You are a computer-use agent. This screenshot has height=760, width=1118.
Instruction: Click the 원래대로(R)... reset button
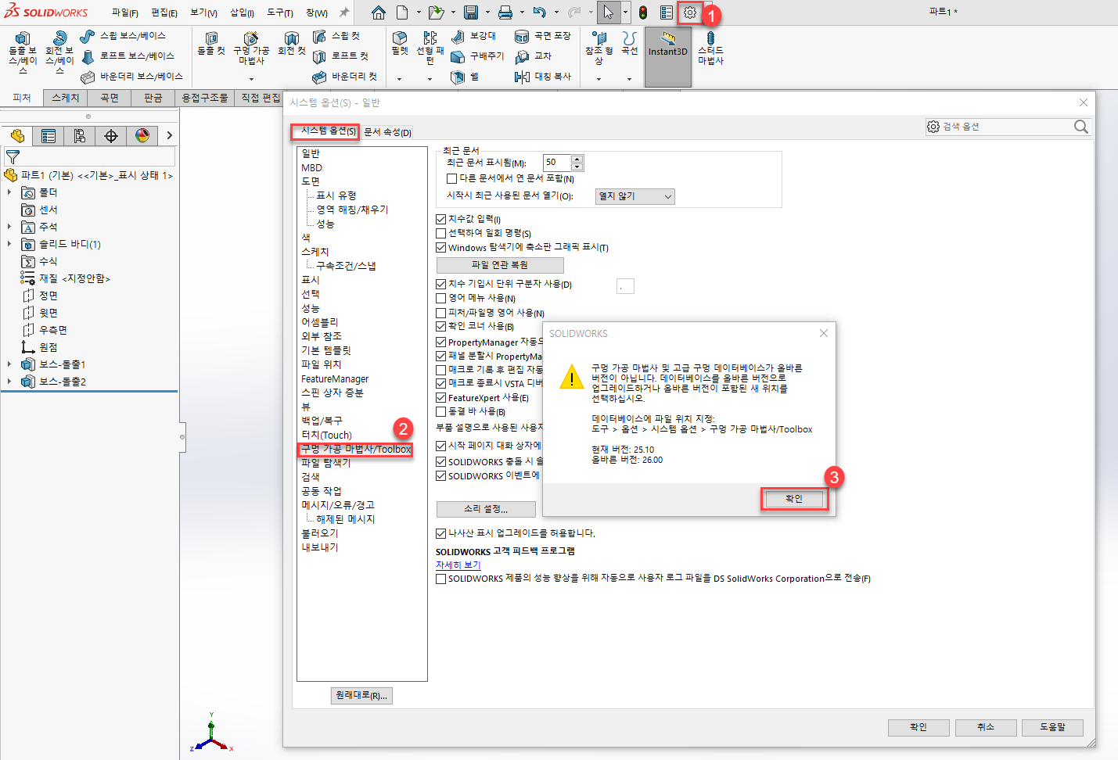(x=361, y=695)
